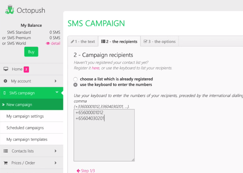Collapse the SMS campaign menu chevron
Viewport: 243px width, 173px height.
57,92
